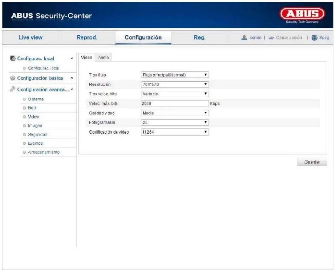This screenshot has height=270, width=334.
Task: Select Eventos in the sidebar
Action: (35, 143)
